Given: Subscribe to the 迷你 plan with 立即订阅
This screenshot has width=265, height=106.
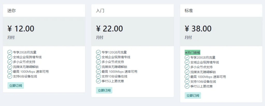Looking at the screenshot, I should (x=16, y=86).
